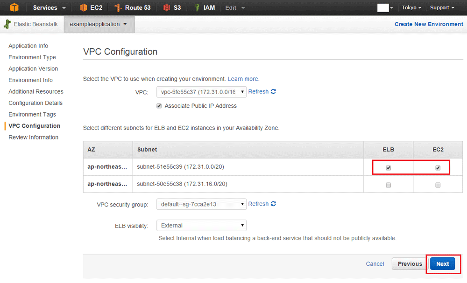
Task: Open the EC2 service icon shortcut
Action: pos(84,7)
